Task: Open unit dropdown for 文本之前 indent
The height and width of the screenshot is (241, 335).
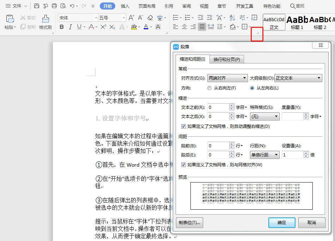Action: tap(242, 107)
